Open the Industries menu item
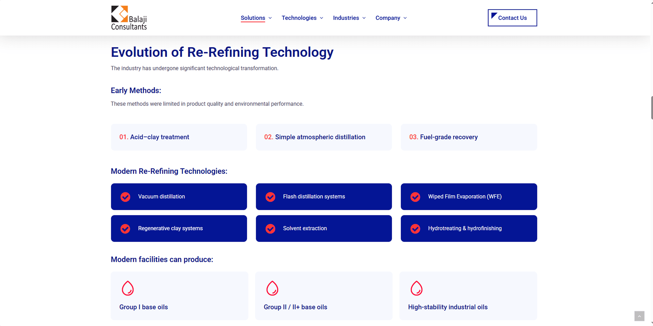This screenshot has height=326, width=653. tap(346, 18)
